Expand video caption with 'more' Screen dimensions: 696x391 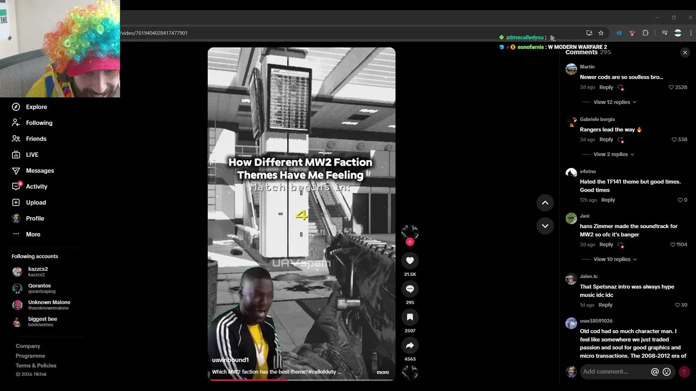(x=383, y=372)
